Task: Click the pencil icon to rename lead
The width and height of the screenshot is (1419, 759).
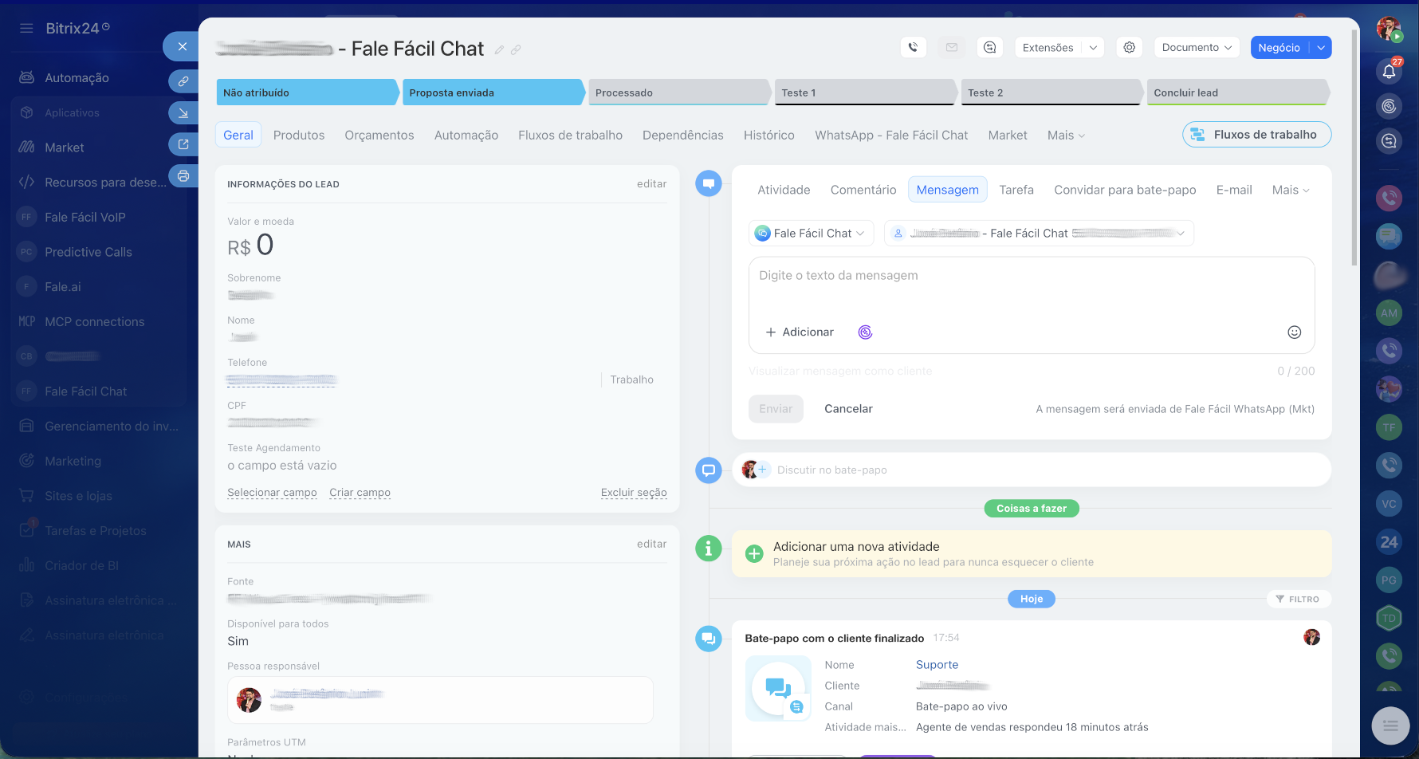Action: (x=499, y=50)
